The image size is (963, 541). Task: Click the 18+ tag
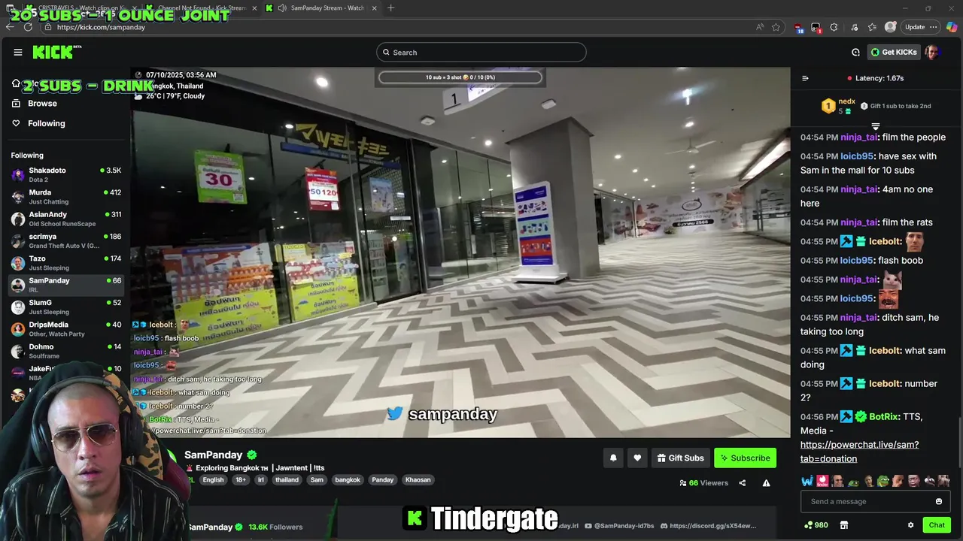[241, 479]
